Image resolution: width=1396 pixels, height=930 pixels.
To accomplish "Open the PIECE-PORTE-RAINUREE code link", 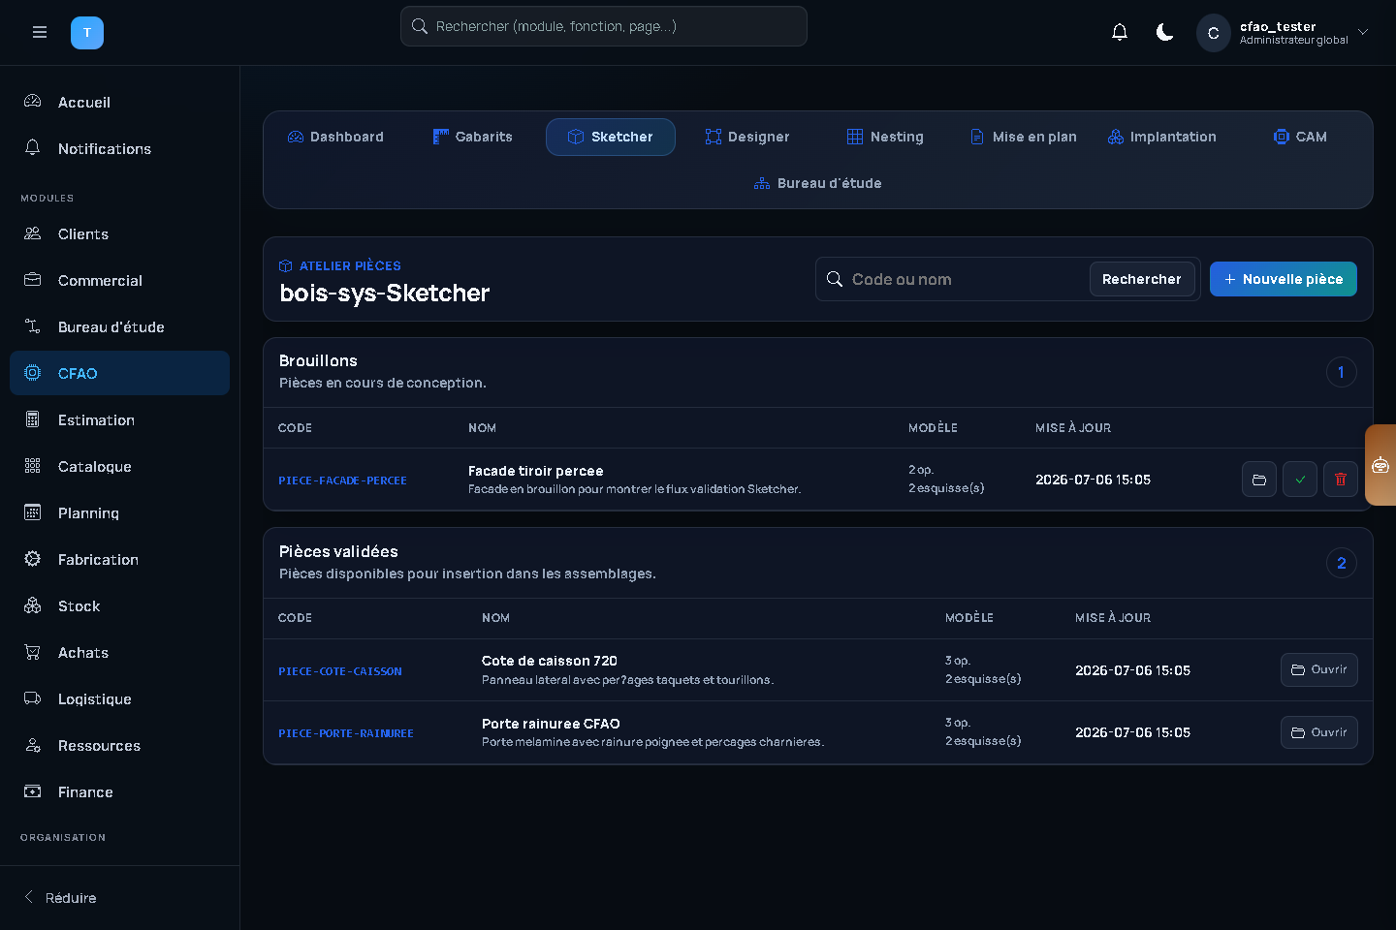I will coord(346,733).
